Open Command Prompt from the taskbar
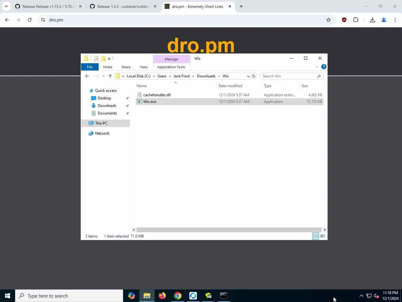402x302 pixels. [224, 296]
